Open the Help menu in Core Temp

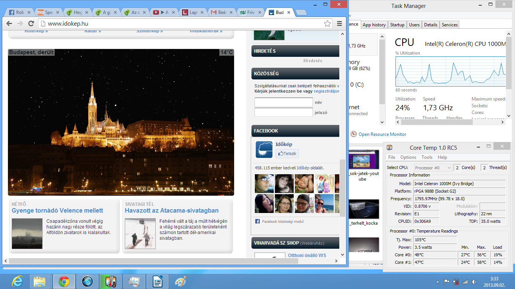[443, 157]
